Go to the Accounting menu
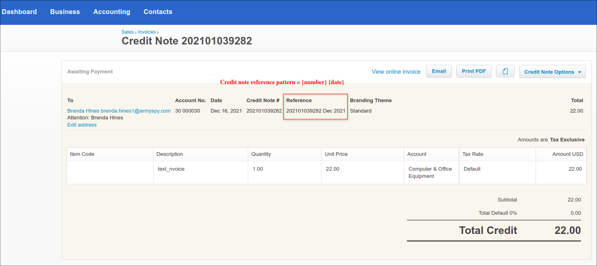The height and width of the screenshot is (266, 597). pyautogui.click(x=111, y=12)
